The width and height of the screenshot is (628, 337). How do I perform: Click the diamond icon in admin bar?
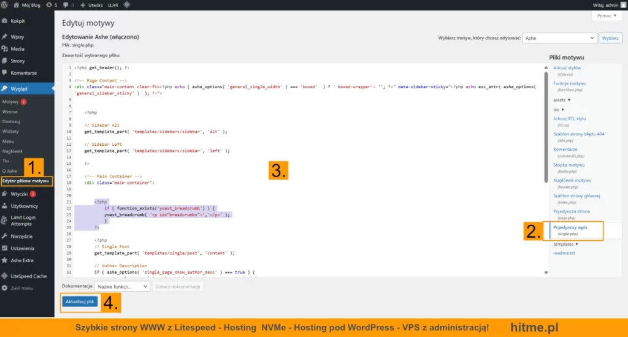[127, 4]
